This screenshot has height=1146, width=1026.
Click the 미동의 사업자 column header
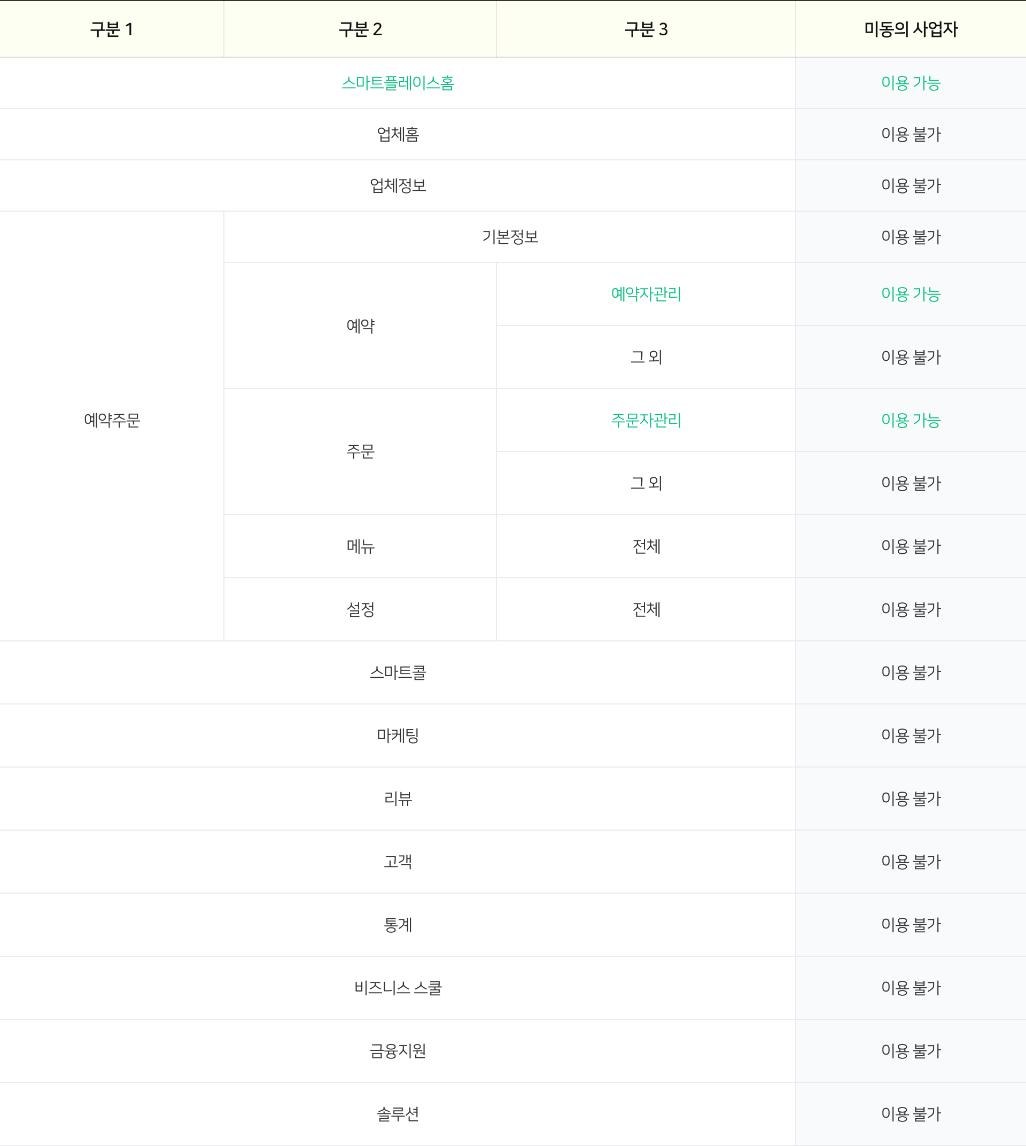[911, 29]
